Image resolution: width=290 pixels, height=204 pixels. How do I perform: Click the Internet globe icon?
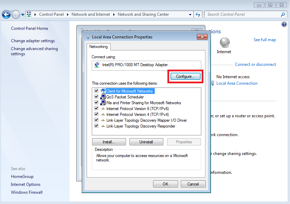click(225, 43)
